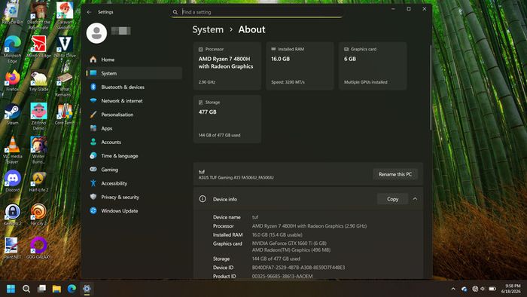Image resolution: width=527 pixels, height=297 pixels.
Task: Select the GOG GALAXY desktop shortcut
Action: click(38, 248)
